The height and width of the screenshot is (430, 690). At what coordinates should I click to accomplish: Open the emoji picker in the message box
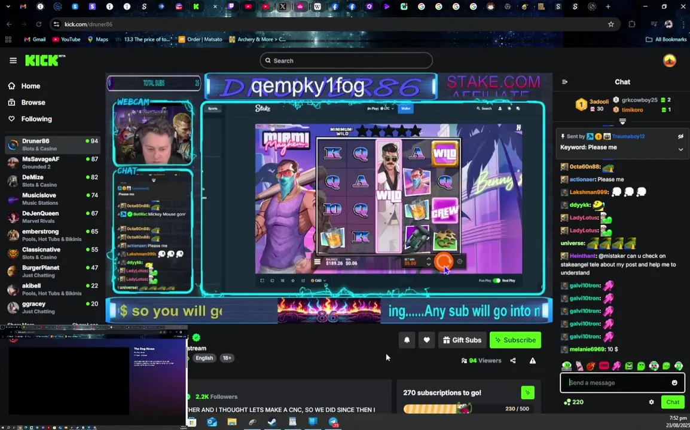click(674, 382)
